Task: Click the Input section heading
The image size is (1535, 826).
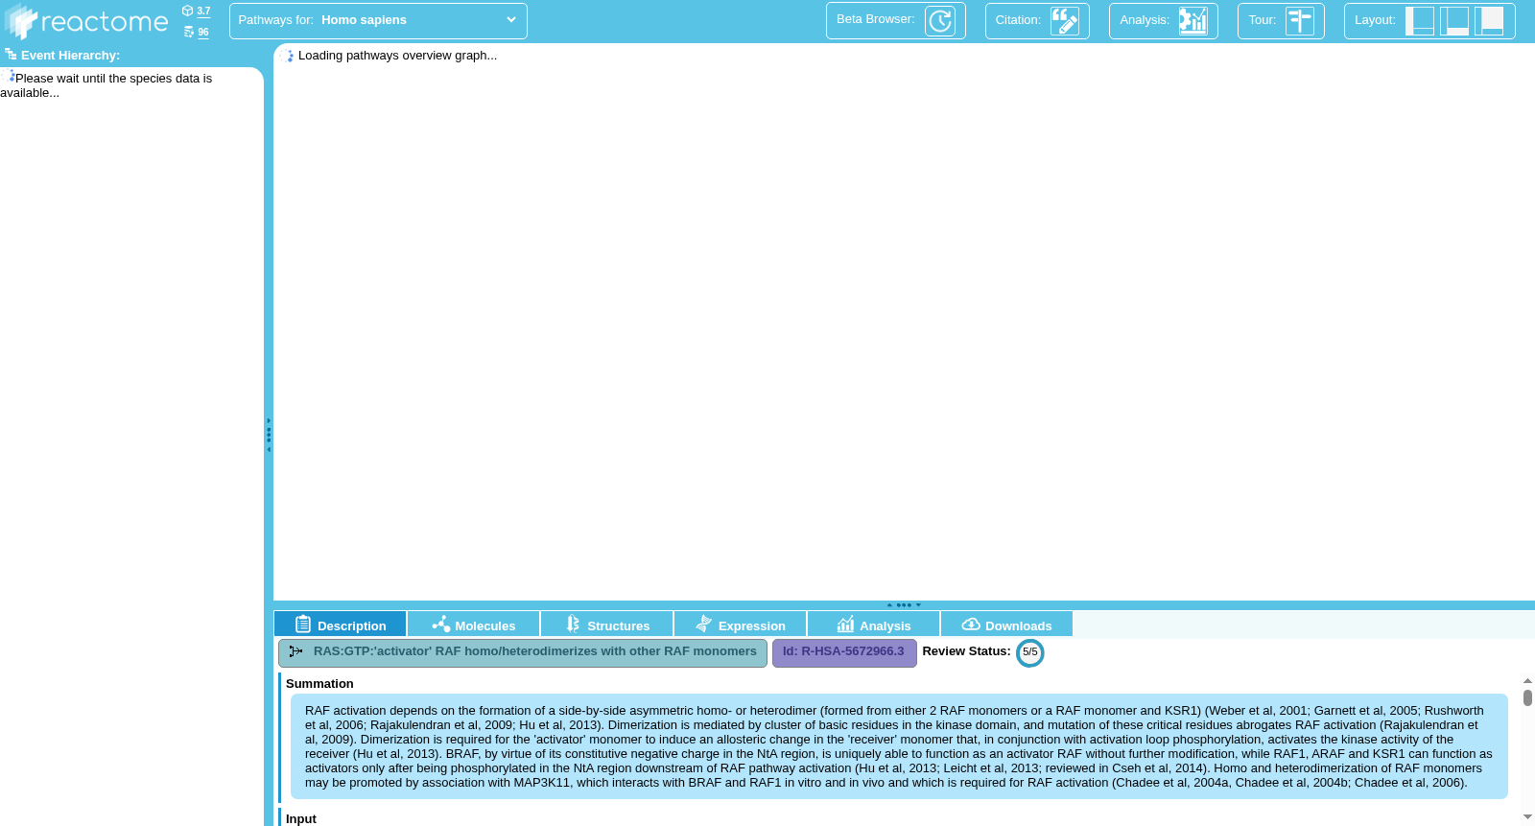Action: click(301, 819)
